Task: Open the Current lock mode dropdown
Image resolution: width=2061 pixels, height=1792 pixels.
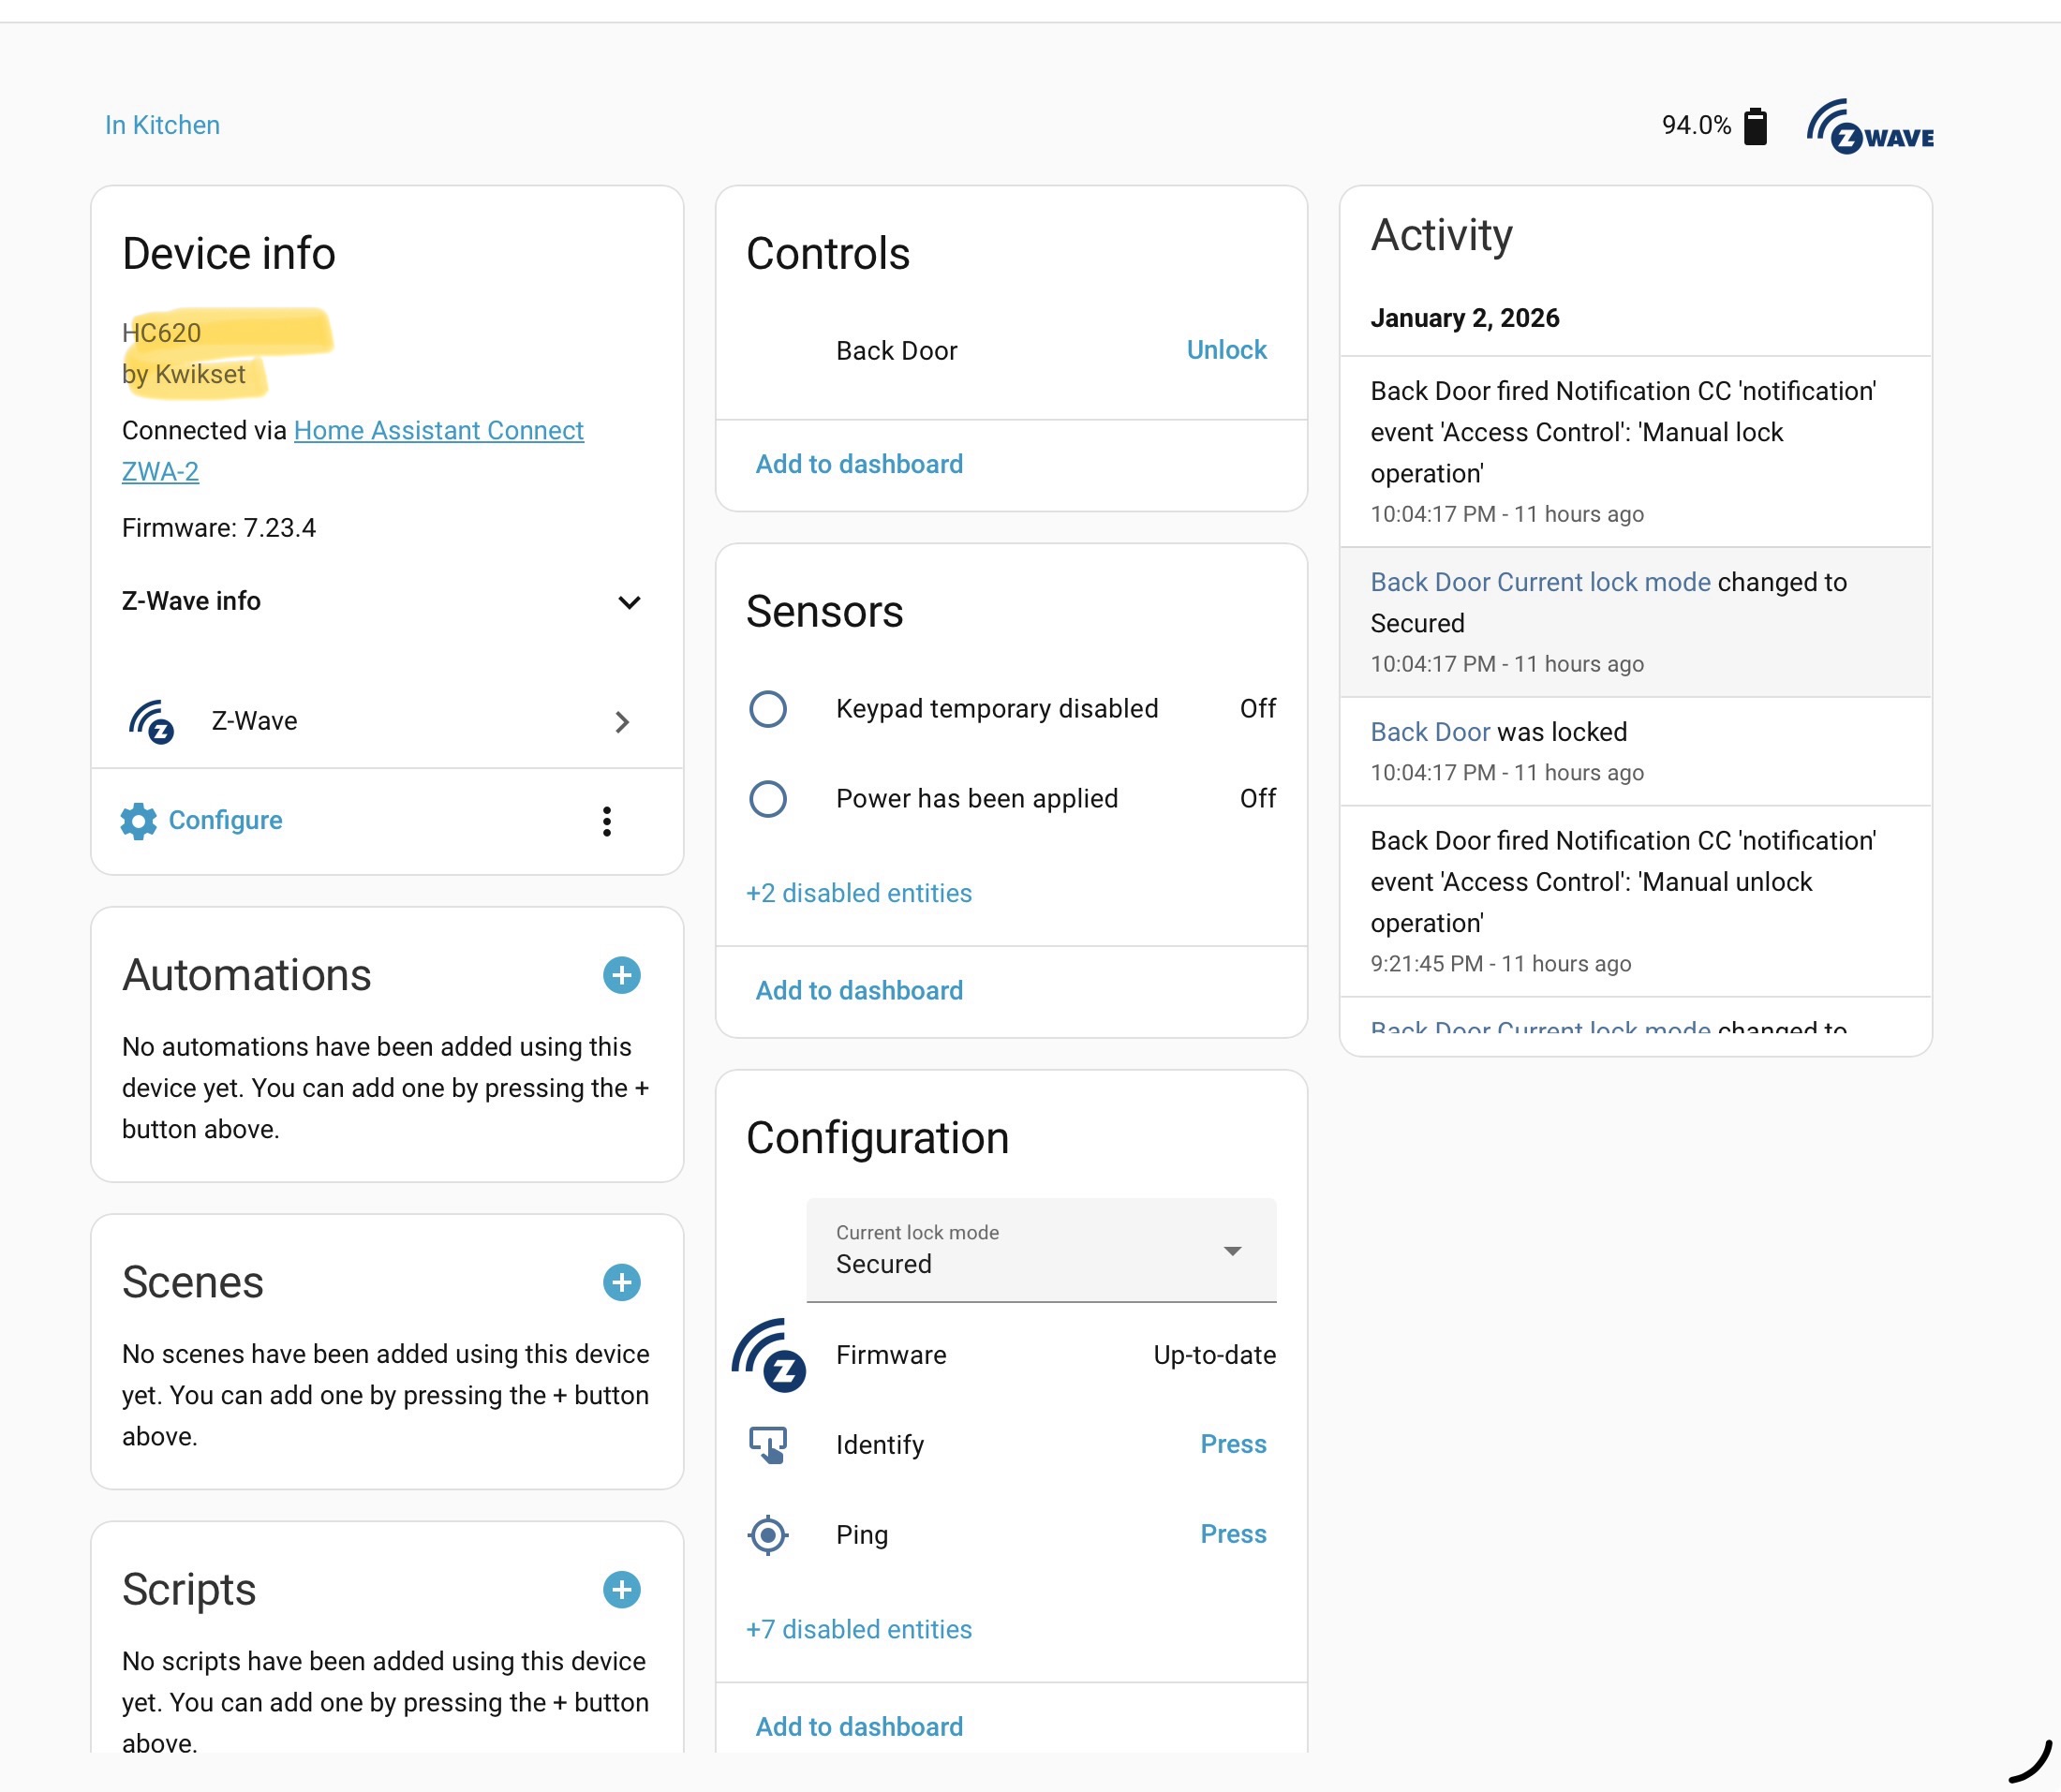Action: [x=1040, y=1250]
